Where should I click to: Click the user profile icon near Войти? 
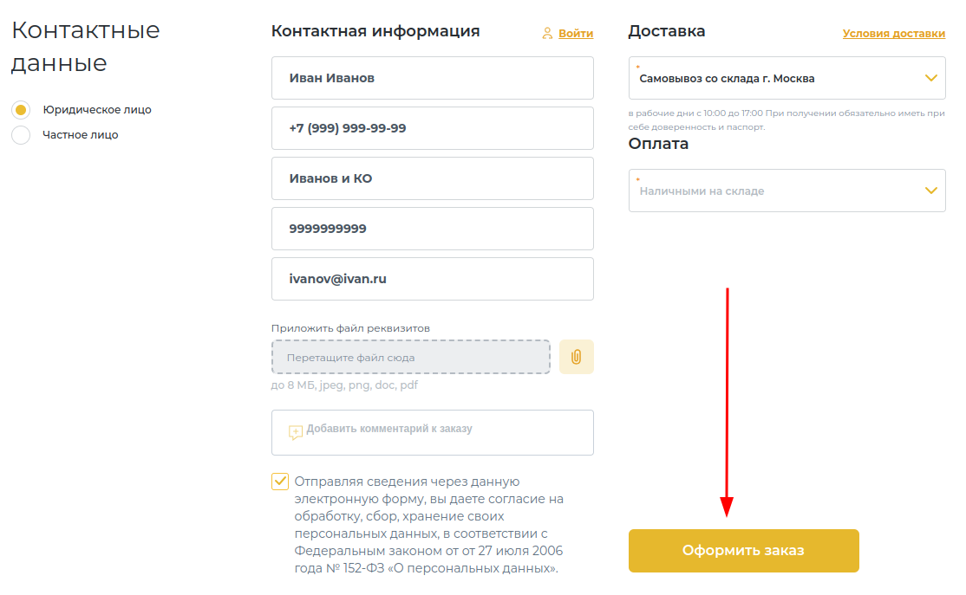point(547,34)
